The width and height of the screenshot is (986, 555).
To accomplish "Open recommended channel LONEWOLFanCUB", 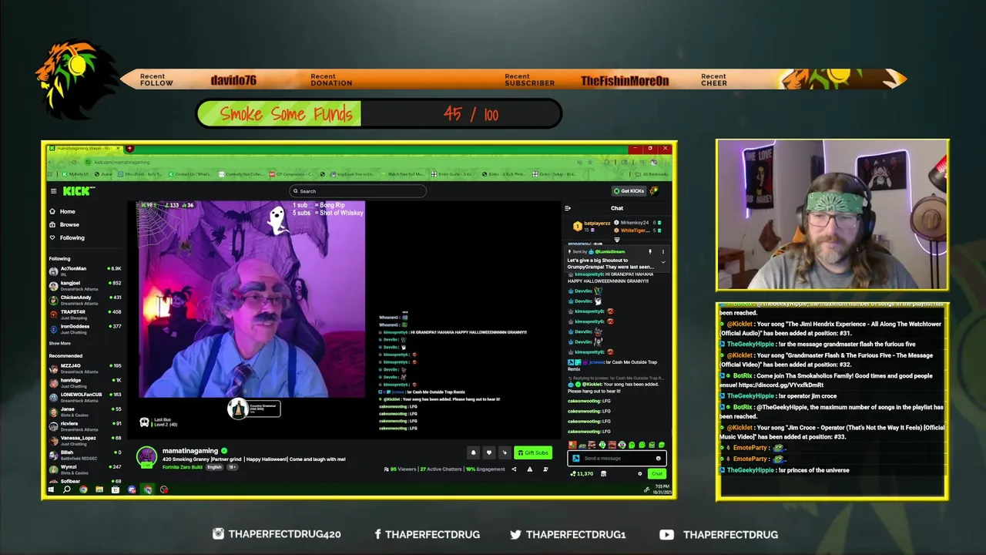I will point(85,396).
